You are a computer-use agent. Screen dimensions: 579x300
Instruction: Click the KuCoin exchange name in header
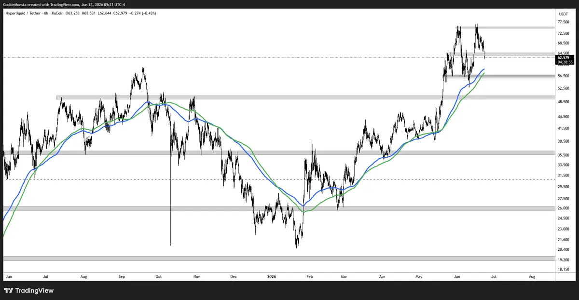56,13
